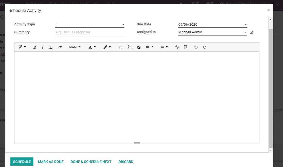Open the font color A dropdown
This screenshot has width=283, height=167.
pyautogui.click(x=92, y=47)
